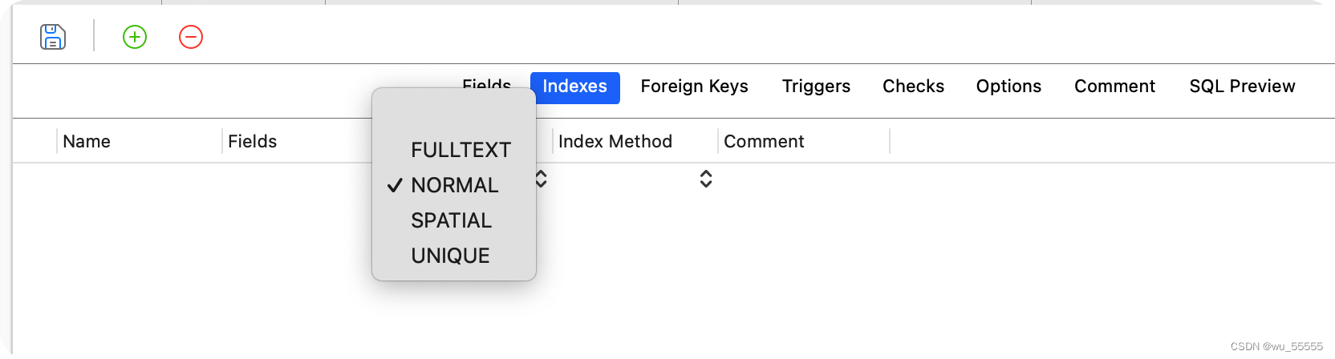
Task: Open the Triggers tab
Action: click(816, 87)
